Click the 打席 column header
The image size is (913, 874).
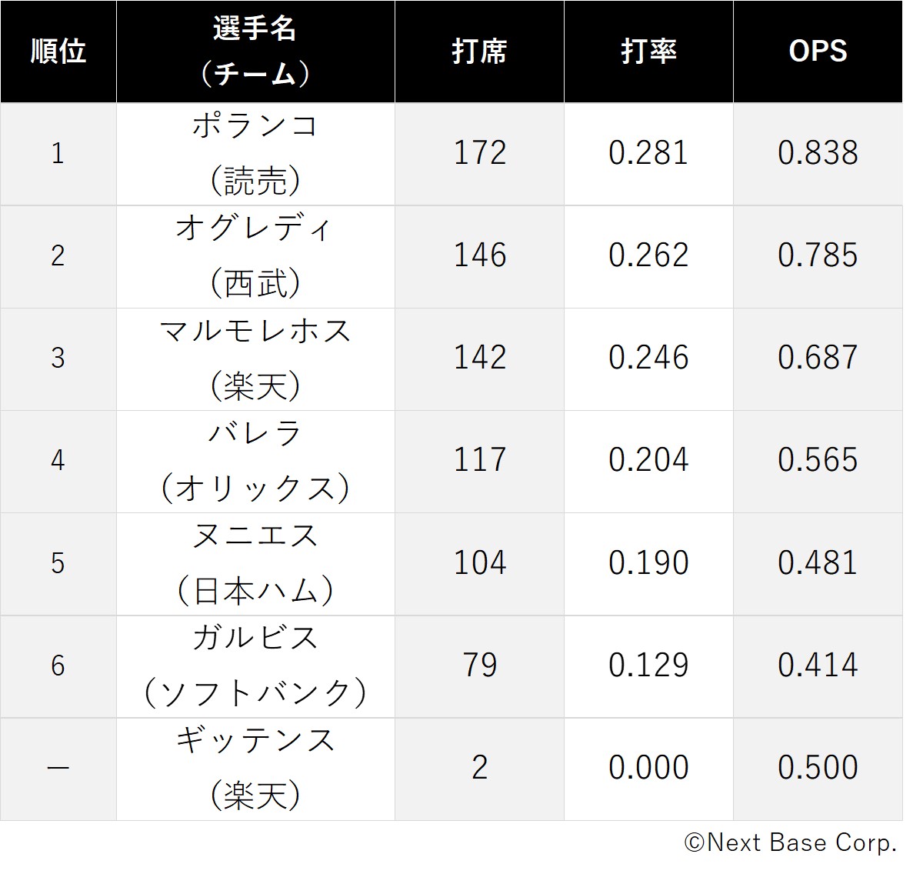click(479, 52)
